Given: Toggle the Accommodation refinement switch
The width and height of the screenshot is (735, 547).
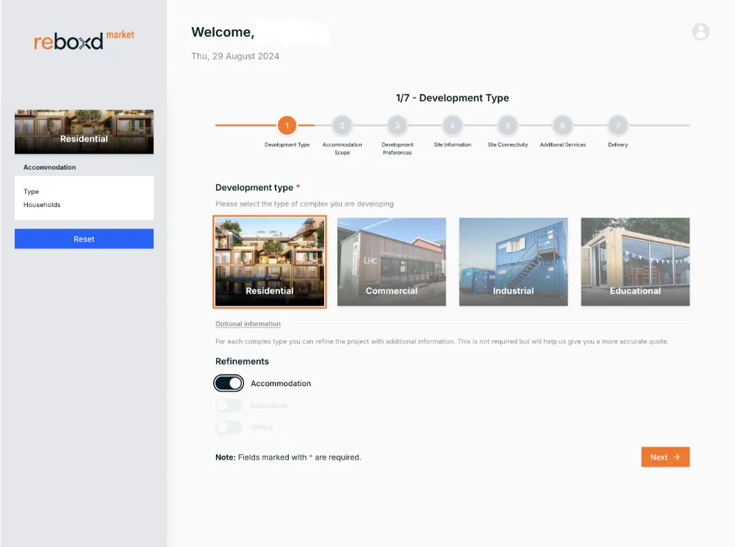Looking at the screenshot, I should (229, 383).
